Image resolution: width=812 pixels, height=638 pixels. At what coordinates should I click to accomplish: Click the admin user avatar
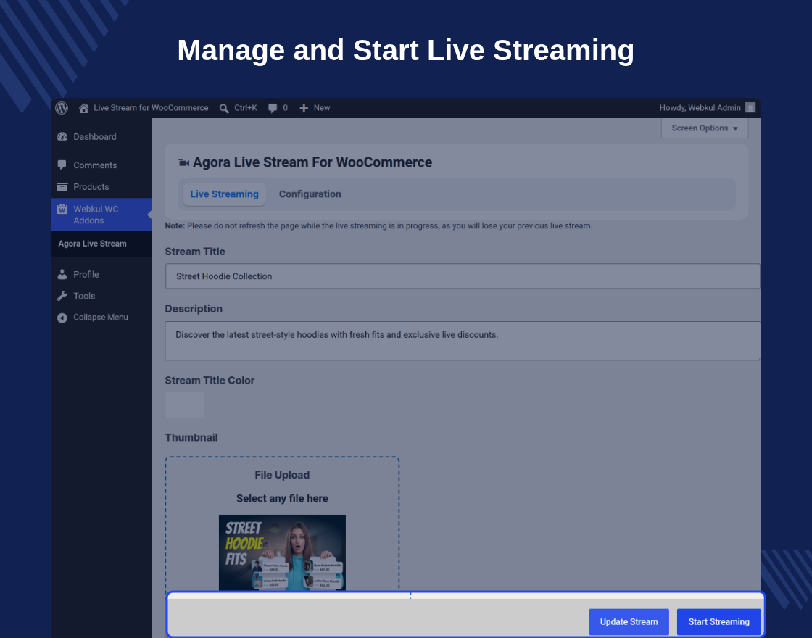point(750,108)
